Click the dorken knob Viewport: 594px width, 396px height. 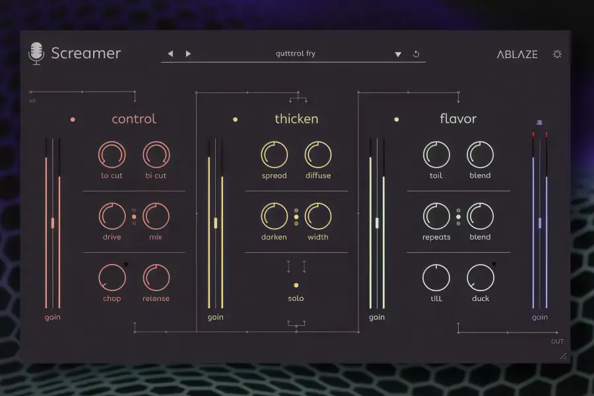275,216
